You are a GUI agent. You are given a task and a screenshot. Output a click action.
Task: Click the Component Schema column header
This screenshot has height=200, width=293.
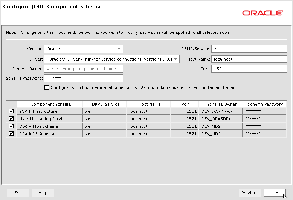click(x=49, y=104)
